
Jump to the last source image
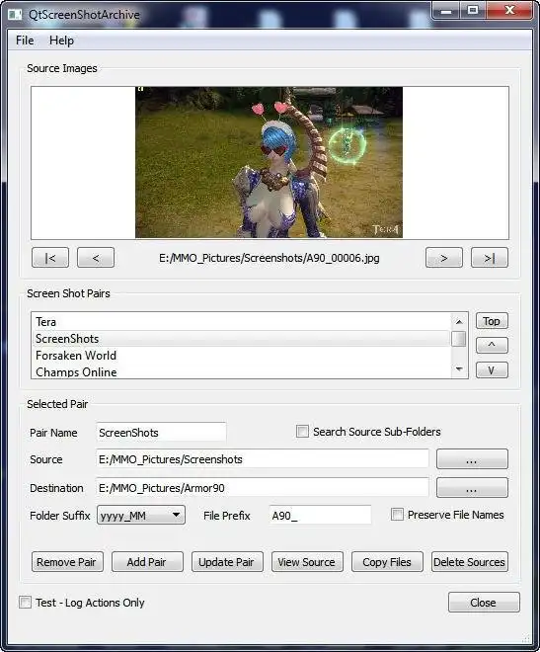(490, 258)
